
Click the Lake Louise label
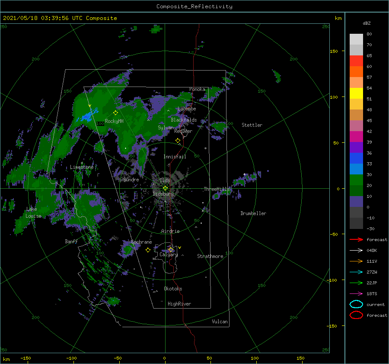coord(33,213)
